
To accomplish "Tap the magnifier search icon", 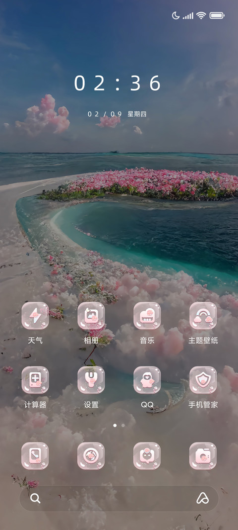I will 35,498.
